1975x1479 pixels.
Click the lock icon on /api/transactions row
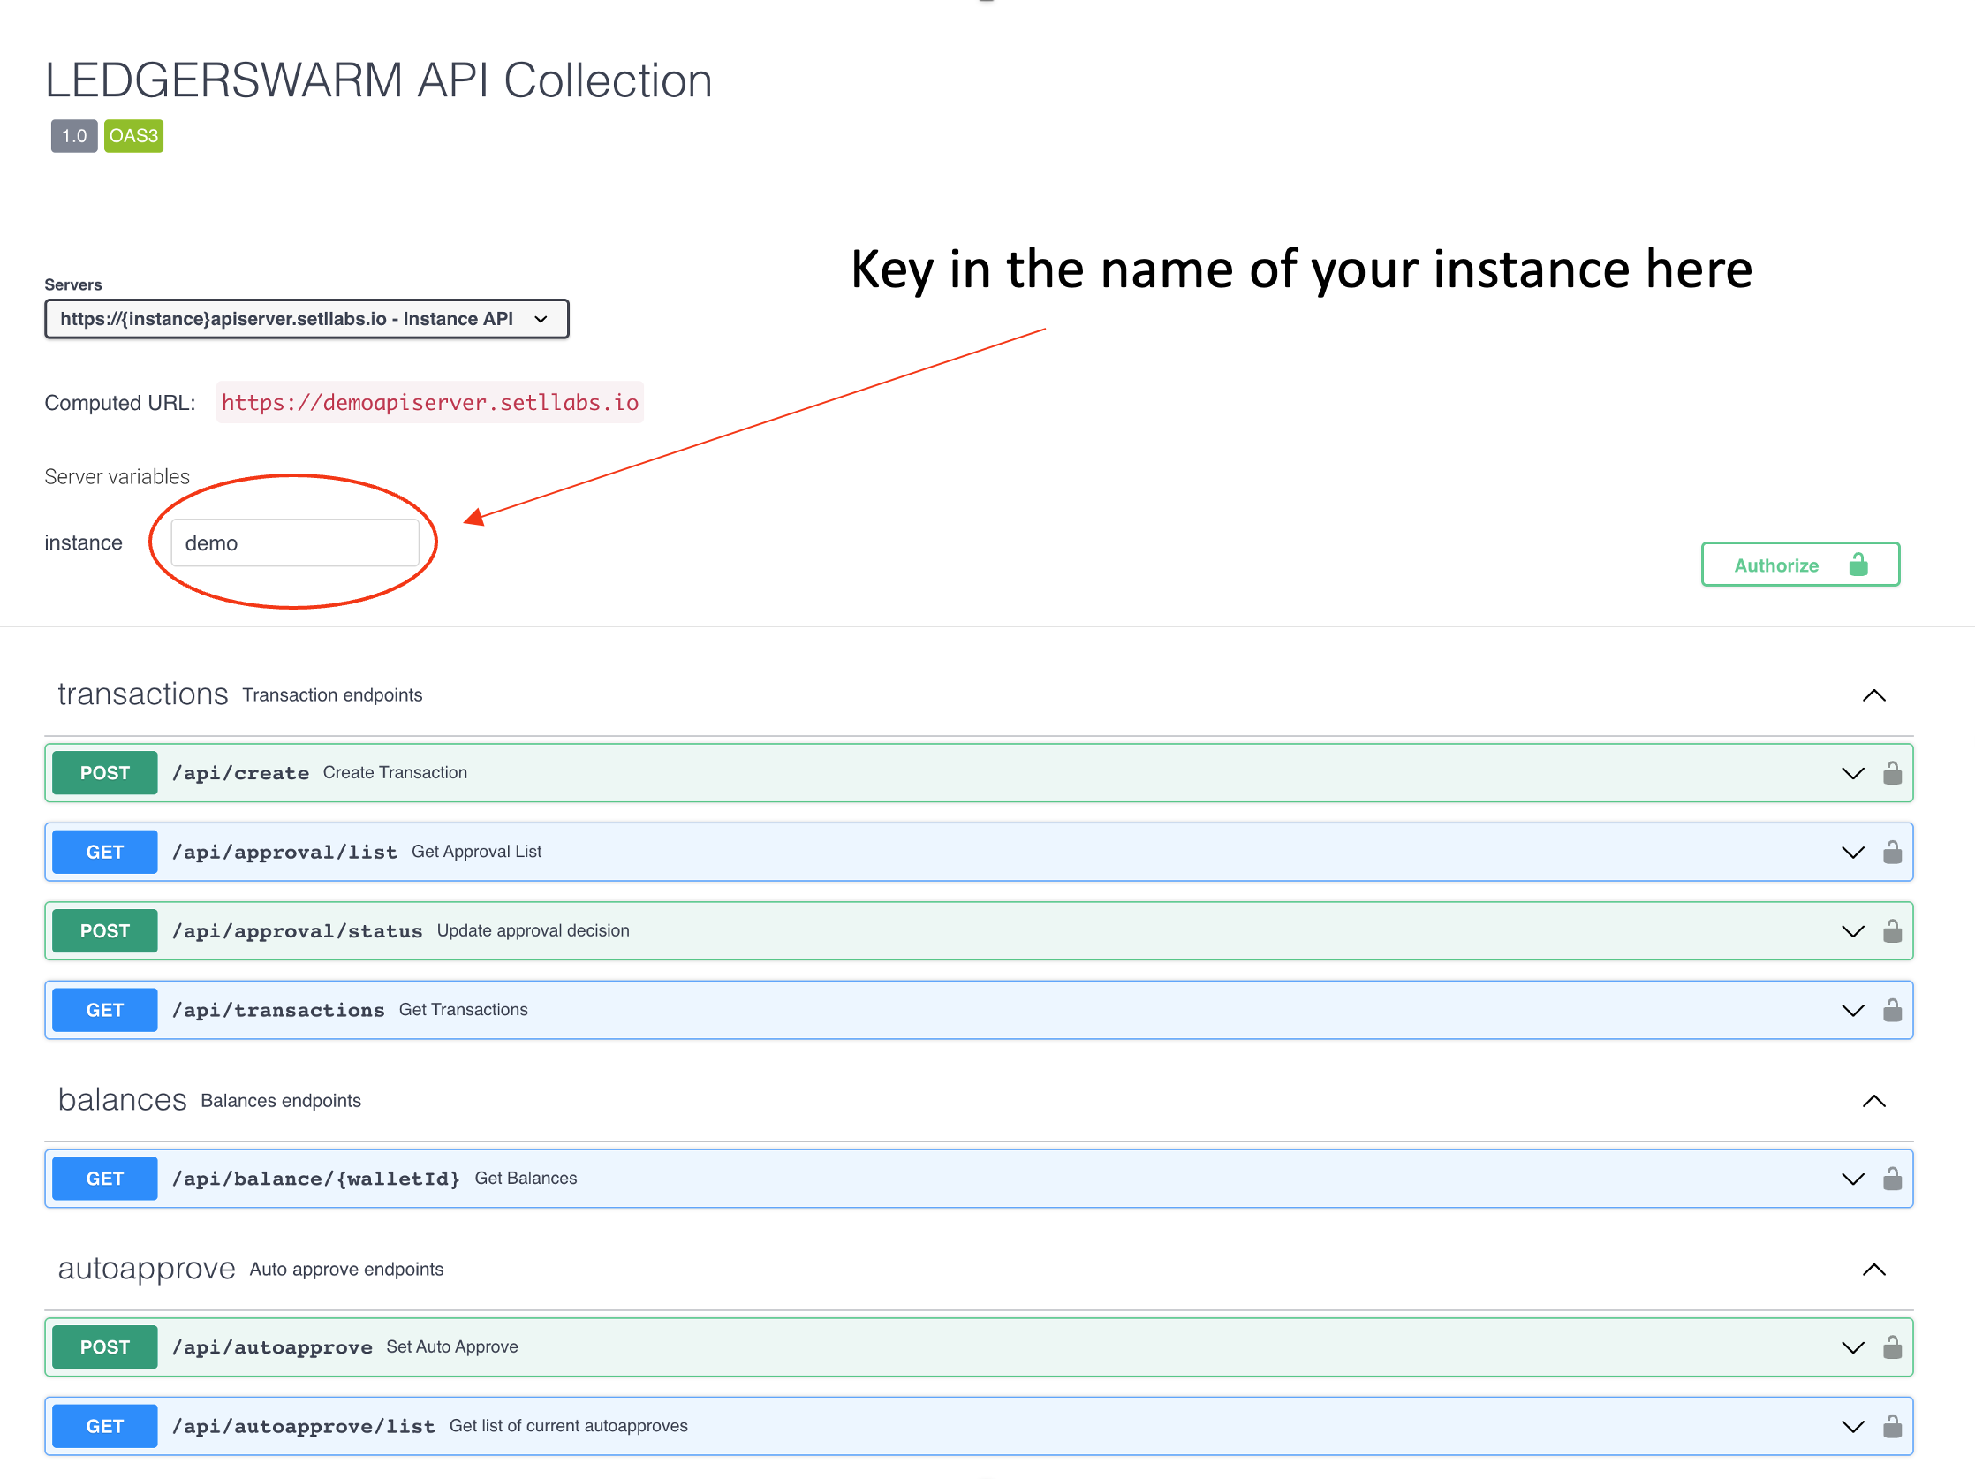pyautogui.click(x=1891, y=1009)
